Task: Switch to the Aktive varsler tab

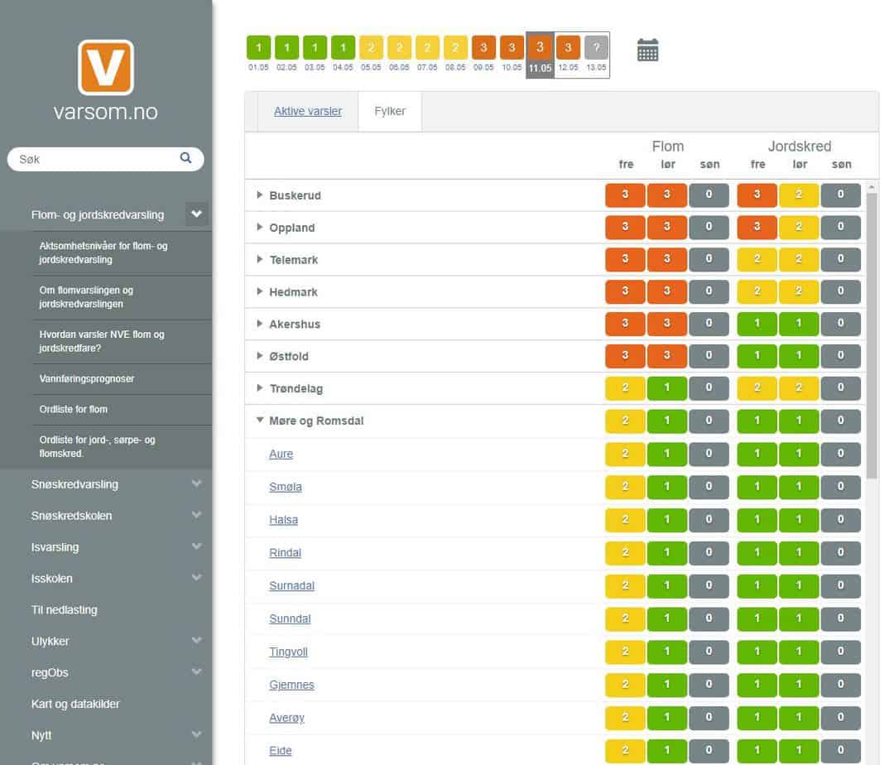Action: (x=307, y=111)
